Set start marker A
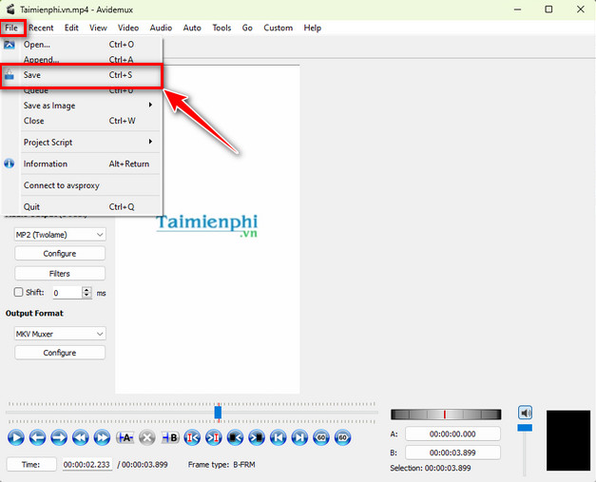The height and width of the screenshot is (482, 596). tap(125, 437)
